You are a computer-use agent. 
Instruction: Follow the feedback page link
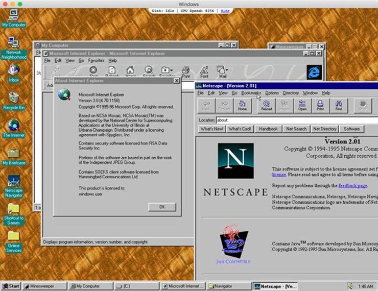[x=352, y=186]
